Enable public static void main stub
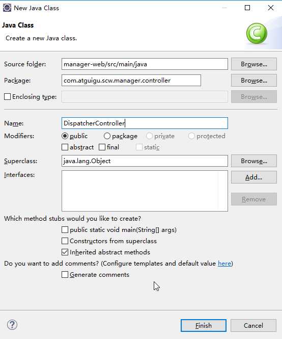 pos(65,229)
